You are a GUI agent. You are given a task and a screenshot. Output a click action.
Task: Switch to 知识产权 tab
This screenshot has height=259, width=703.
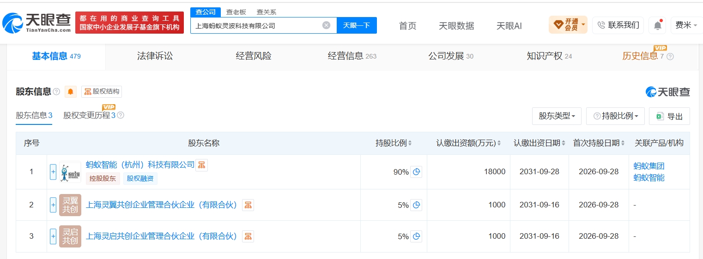(549, 56)
